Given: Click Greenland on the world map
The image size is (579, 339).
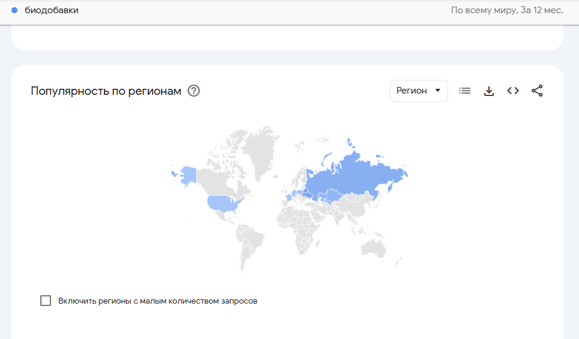Looking at the screenshot, I should point(260,150).
